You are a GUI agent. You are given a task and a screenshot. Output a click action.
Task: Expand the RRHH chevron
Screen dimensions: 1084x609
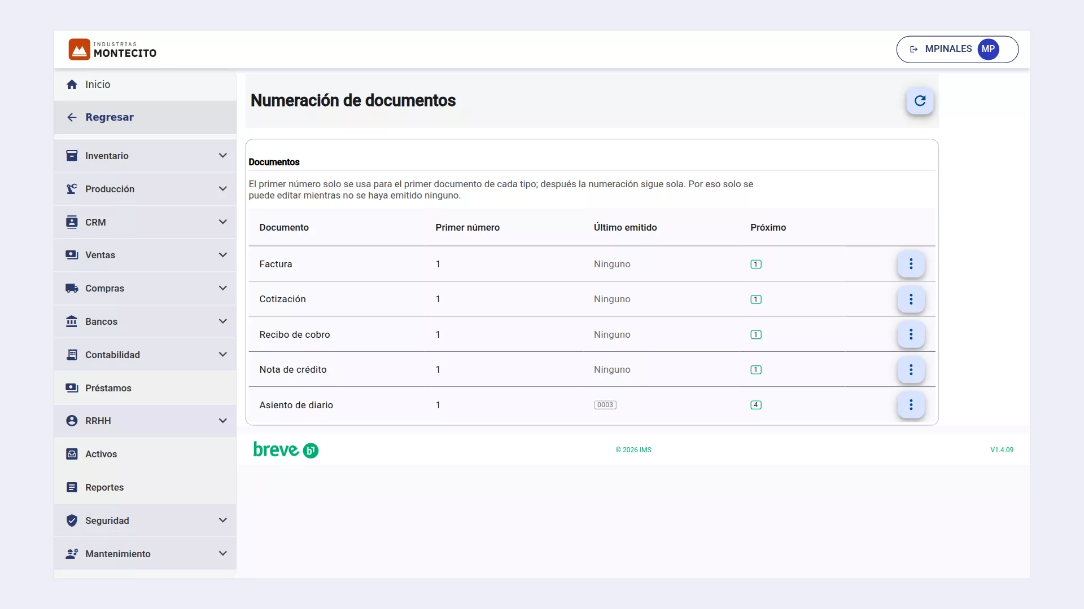click(223, 421)
